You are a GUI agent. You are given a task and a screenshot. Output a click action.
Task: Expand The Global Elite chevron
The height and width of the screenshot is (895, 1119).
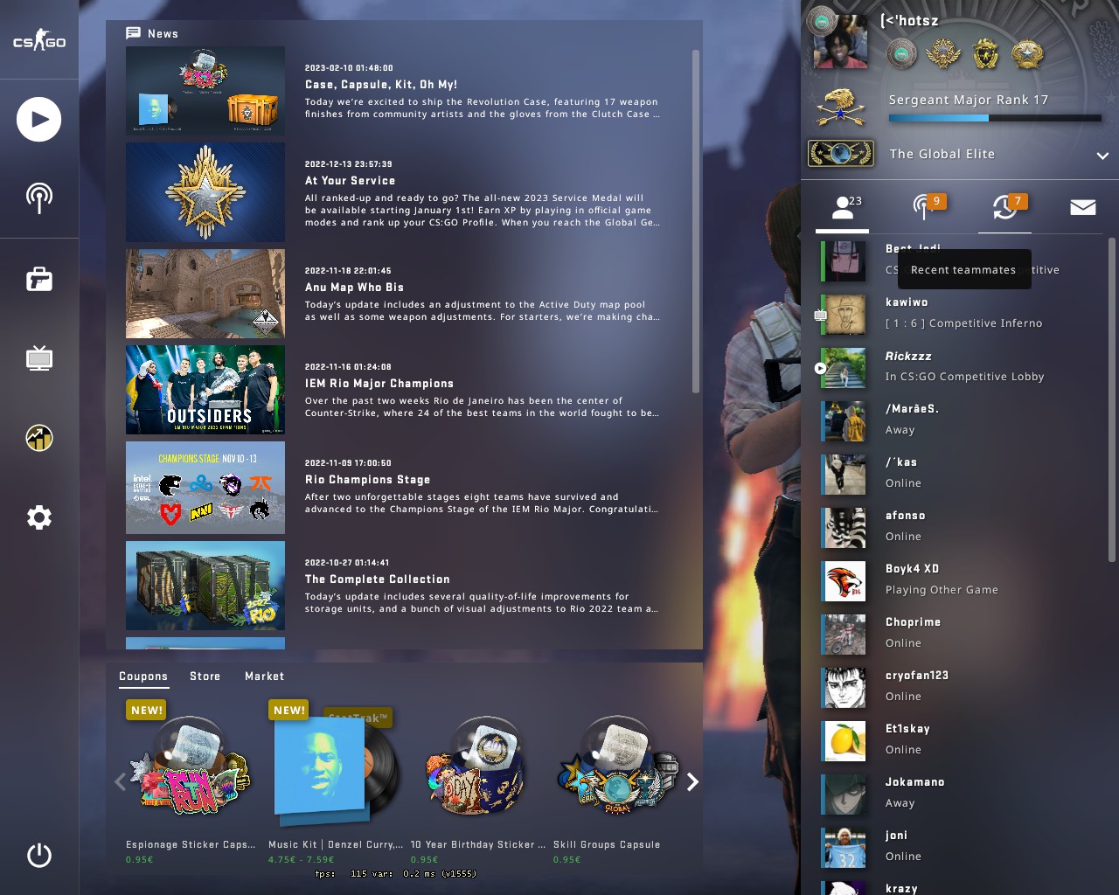click(x=1102, y=156)
